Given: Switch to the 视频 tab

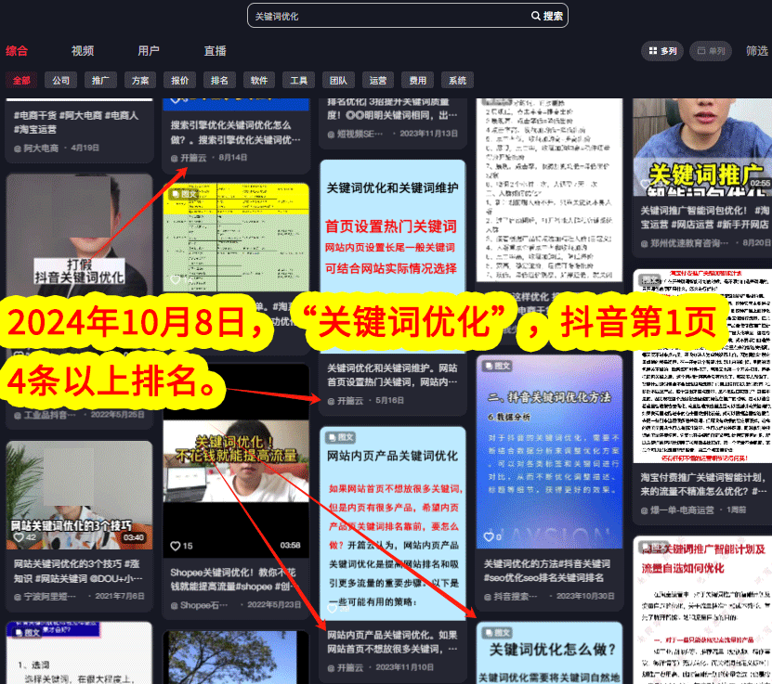Looking at the screenshot, I should [x=83, y=51].
